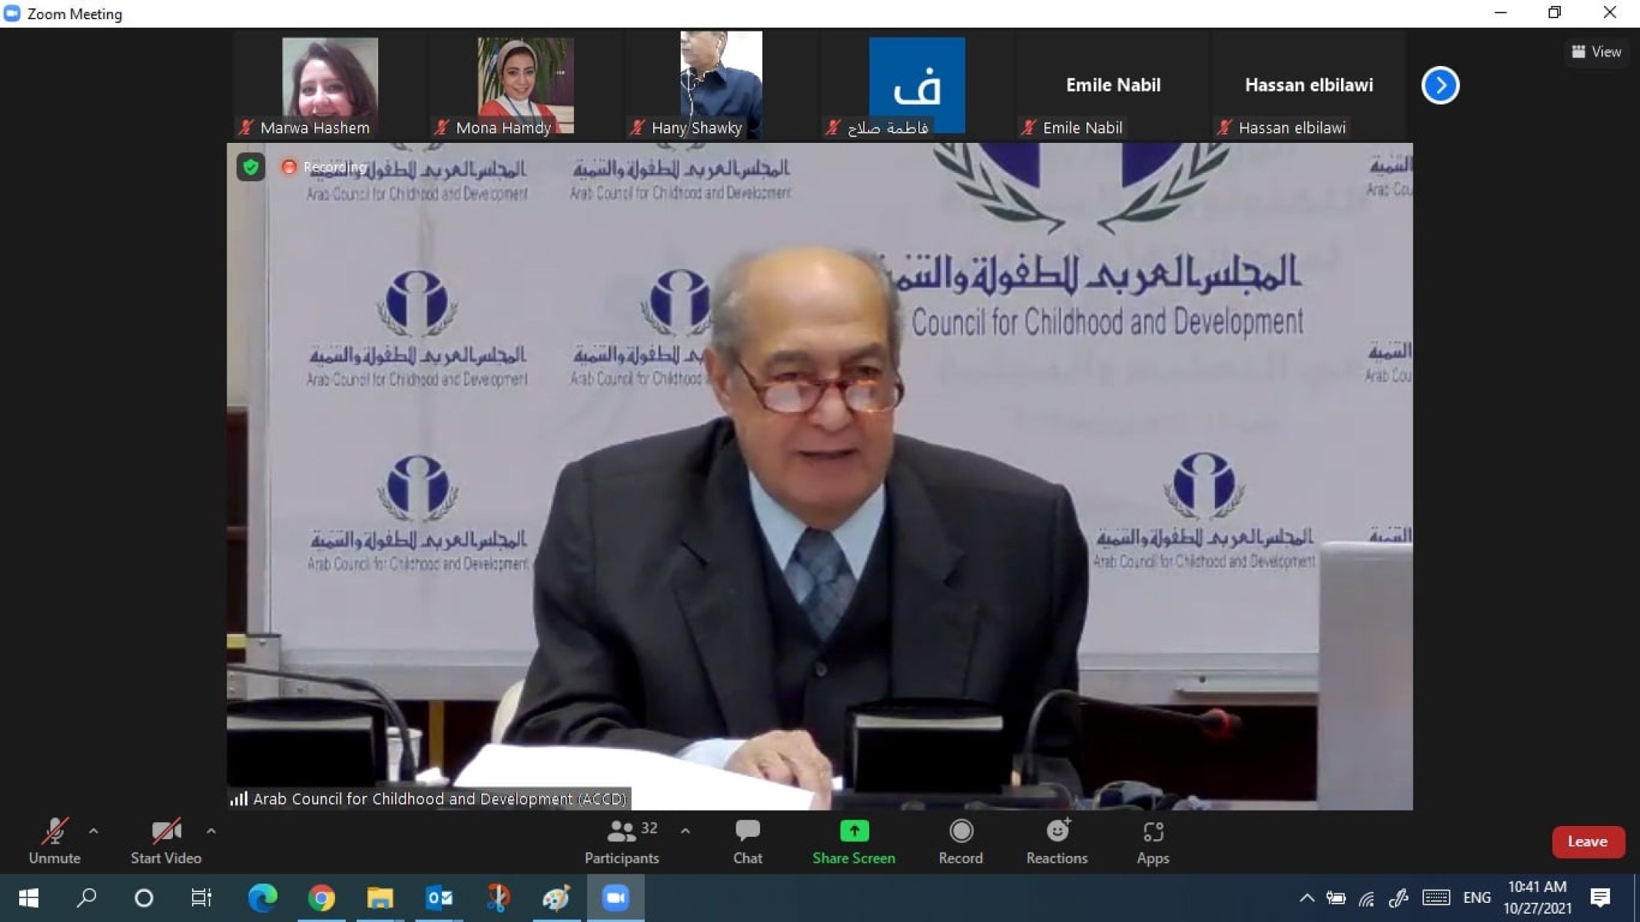Click the green encryption shield icon

[251, 167]
